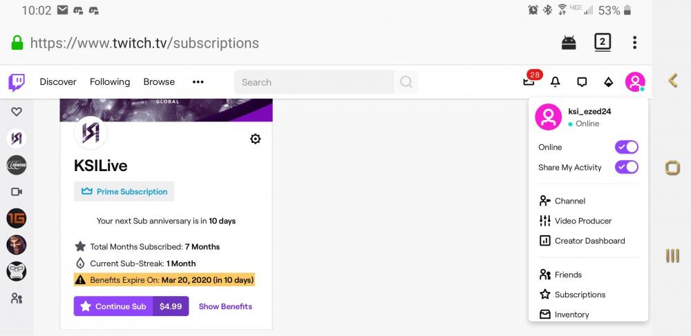Select Creator Dashboard from account menu
The image size is (691, 336).
(x=589, y=241)
